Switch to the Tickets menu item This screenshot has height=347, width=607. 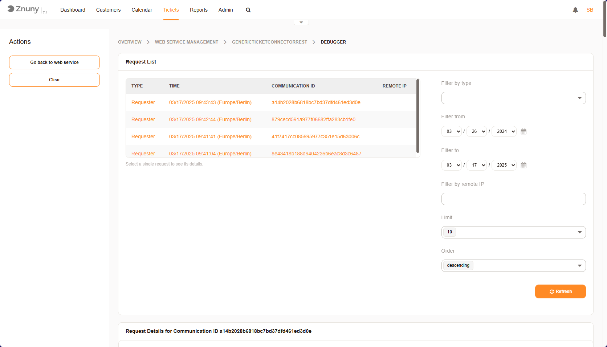pos(171,10)
